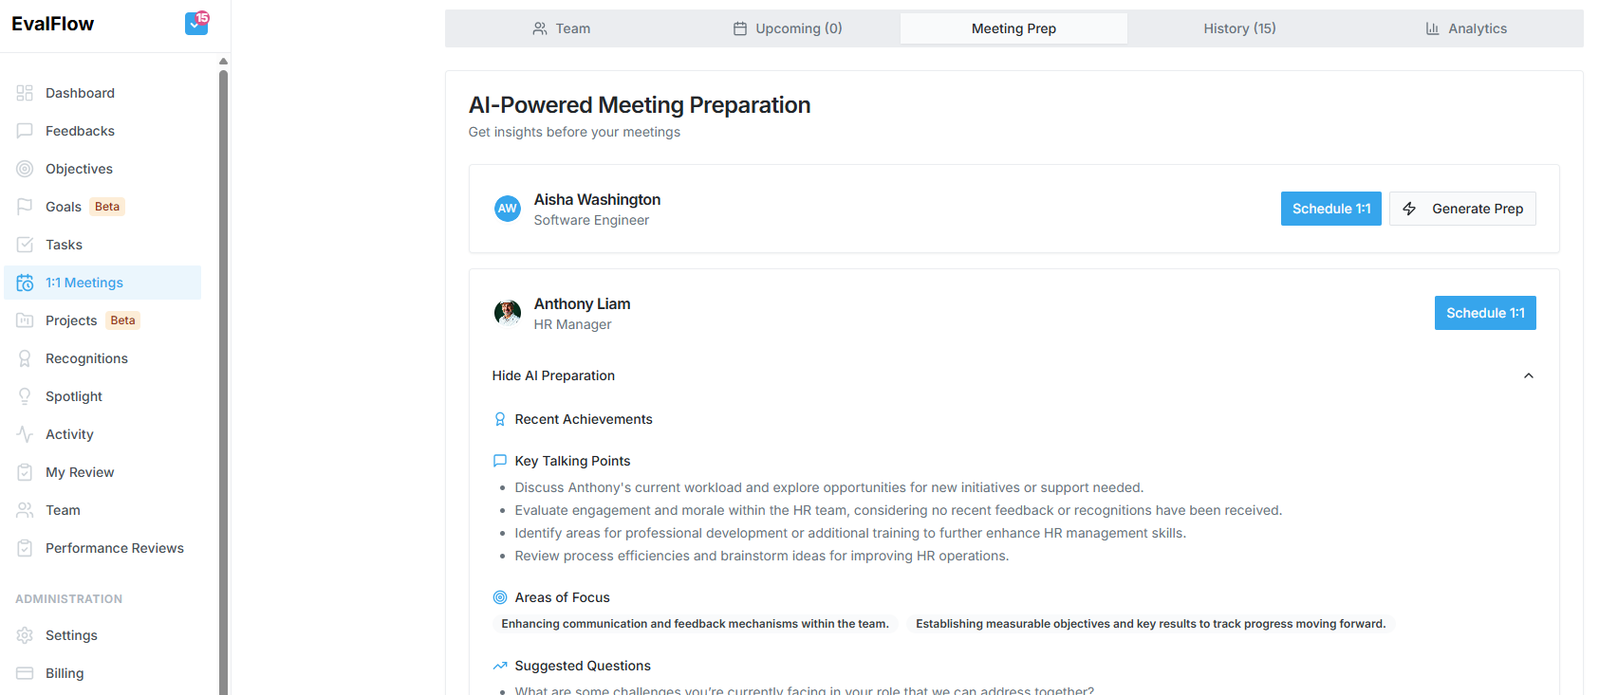Image resolution: width=1599 pixels, height=695 pixels.
Task: Click the Team people icon in sidebar
Action: point(25,510)
